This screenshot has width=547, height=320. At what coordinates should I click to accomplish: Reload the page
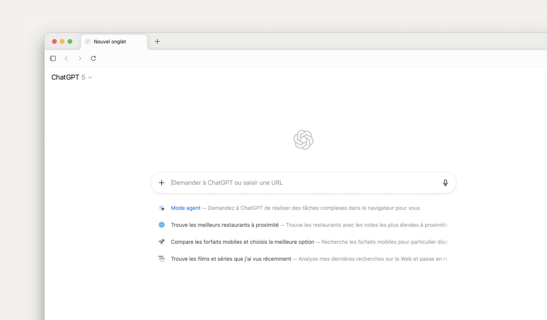tap(93, 58)
